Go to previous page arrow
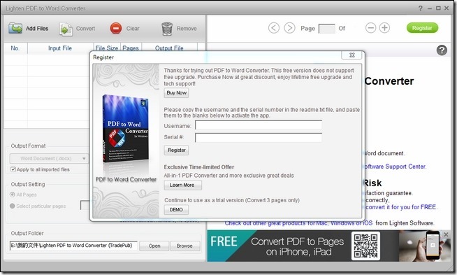The width and height of the screenshot is (457, 275). coord(274,28)
